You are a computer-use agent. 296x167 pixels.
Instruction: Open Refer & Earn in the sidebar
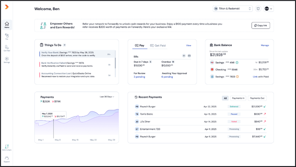point(7,148)
